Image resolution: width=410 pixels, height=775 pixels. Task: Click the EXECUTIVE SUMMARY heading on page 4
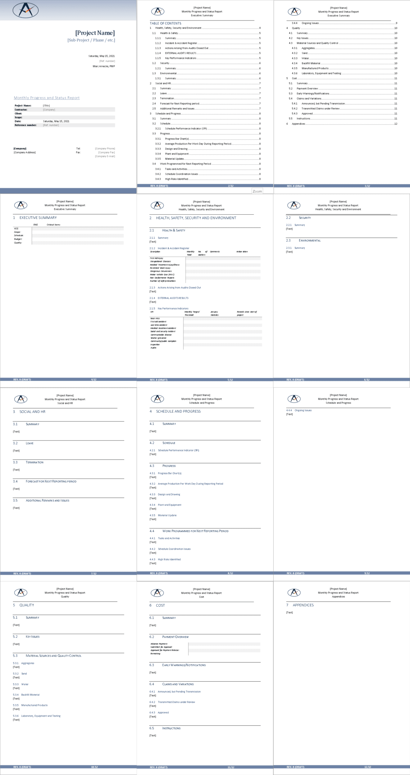coord(35,218)
